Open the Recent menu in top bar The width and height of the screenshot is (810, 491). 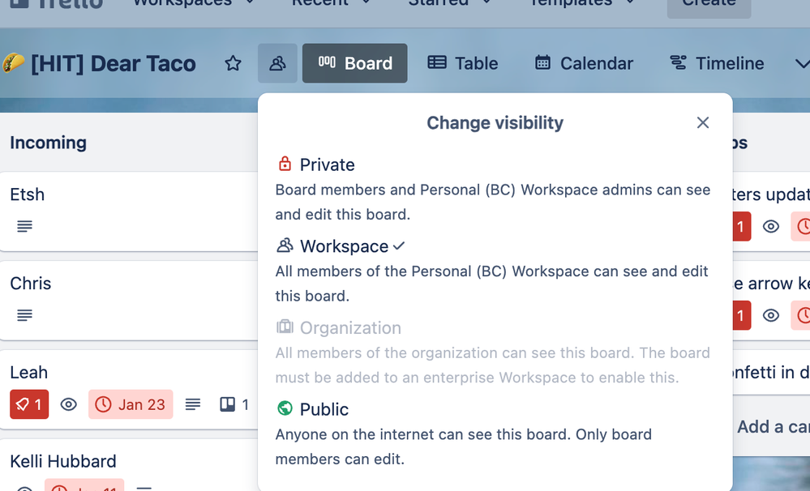tap(331, 3)
